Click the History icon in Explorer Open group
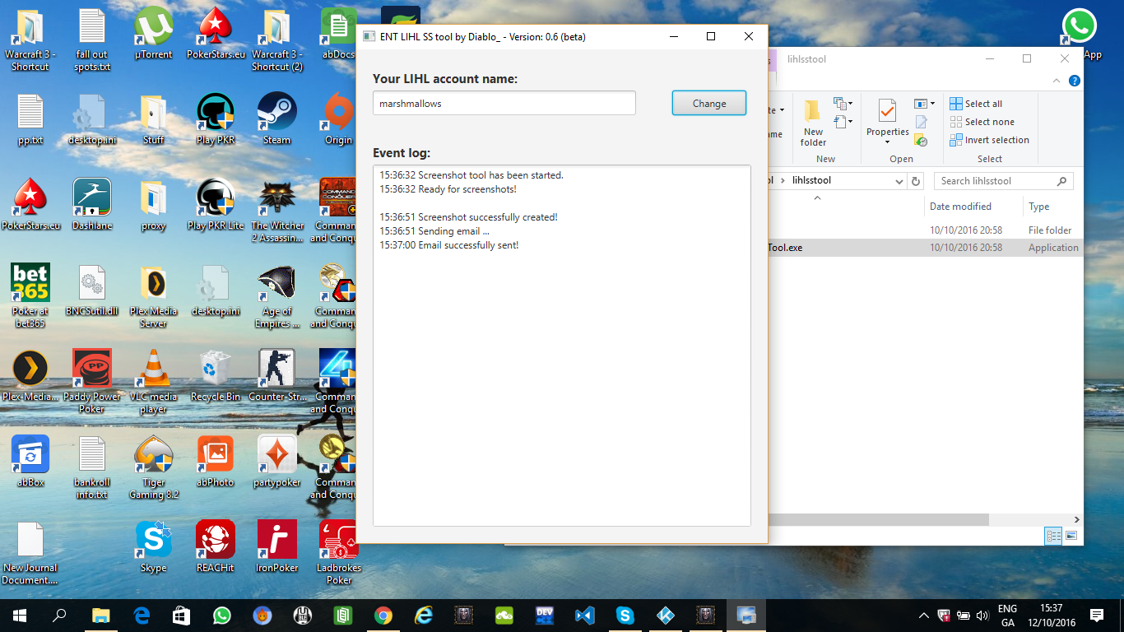Screen dimensions: 1124x632 click(x=921, y=140)
